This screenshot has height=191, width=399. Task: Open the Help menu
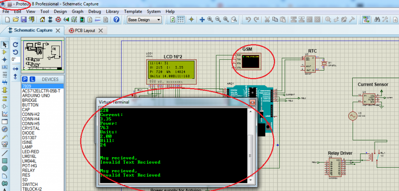pos(170,11)
